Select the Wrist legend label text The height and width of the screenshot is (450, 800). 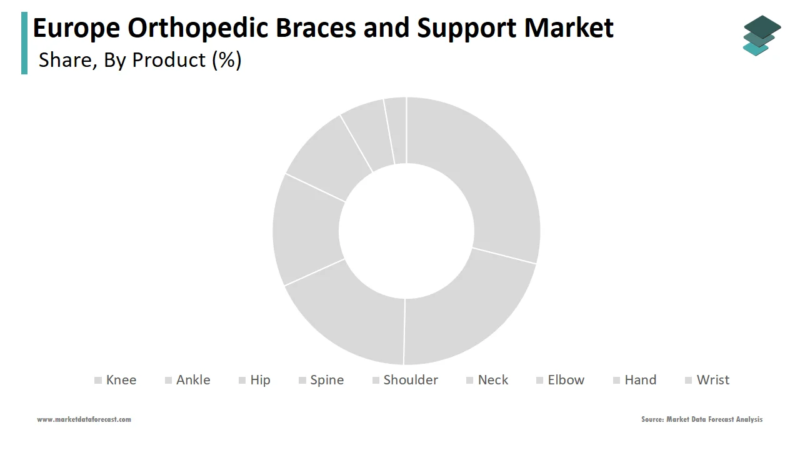click(713, 380)
